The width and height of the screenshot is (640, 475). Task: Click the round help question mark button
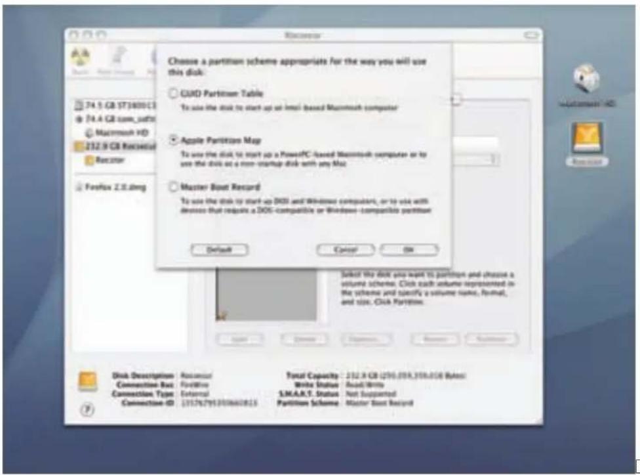pos(87,409)
